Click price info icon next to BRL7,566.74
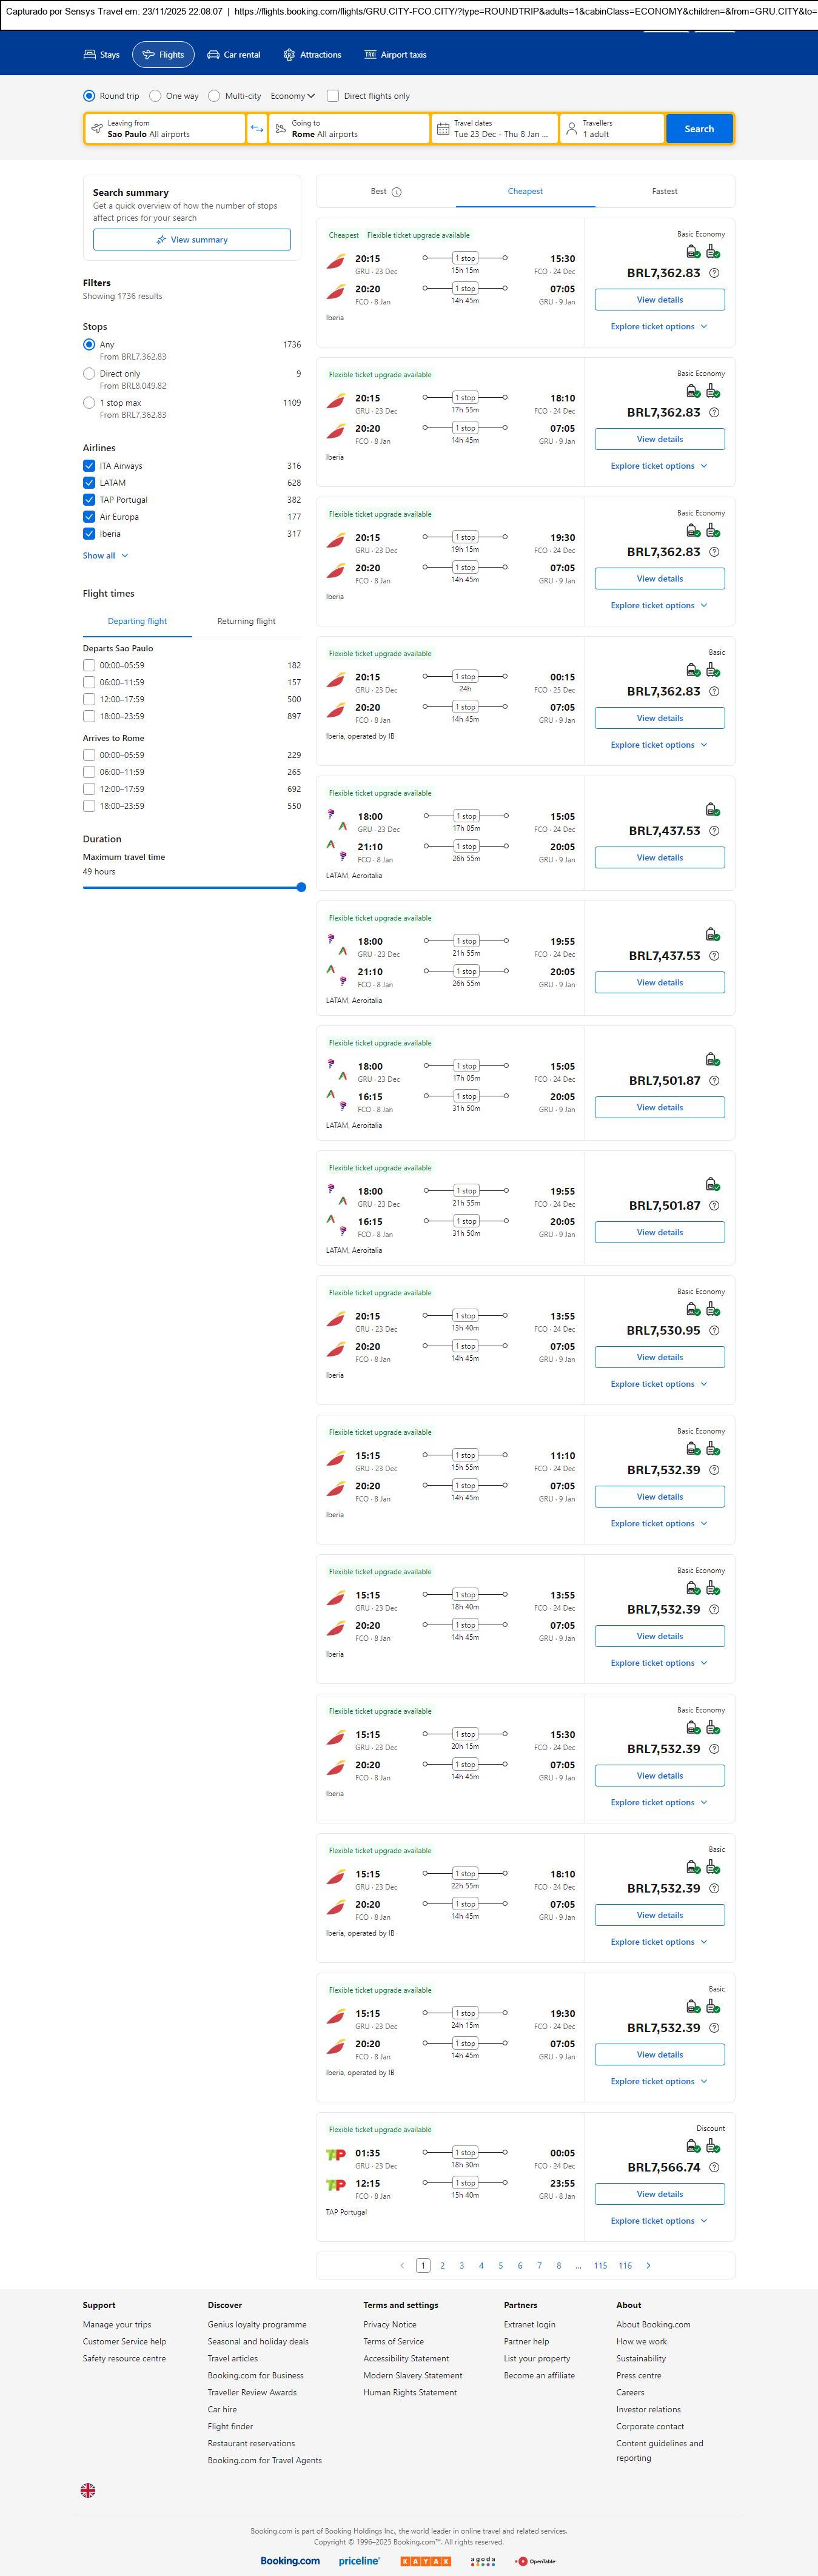Viewport: 818px width, 2576px height. pyautogui.click(x=714, y=2167)
